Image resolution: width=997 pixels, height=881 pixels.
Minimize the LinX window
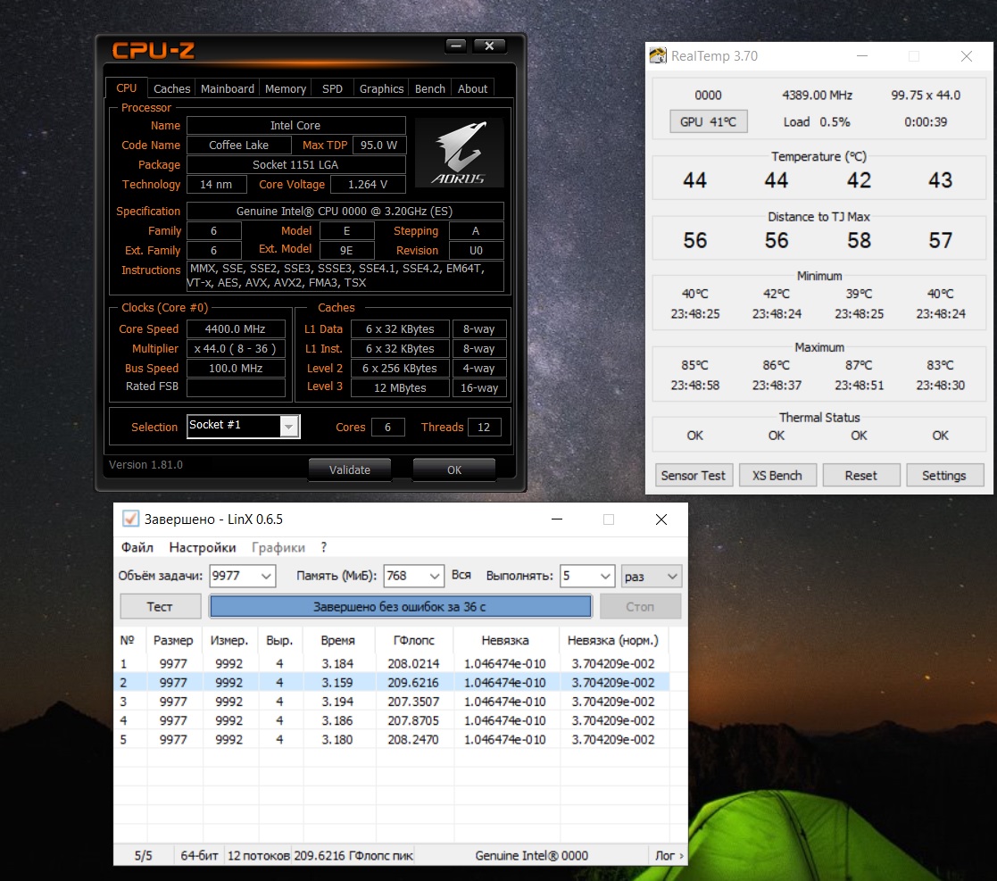coord(557,519)
